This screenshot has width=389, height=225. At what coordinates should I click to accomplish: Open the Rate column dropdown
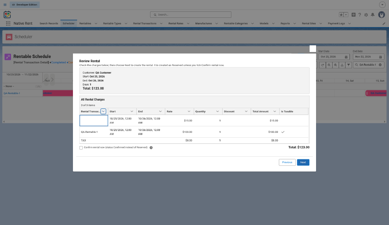[x=189, y=112]
